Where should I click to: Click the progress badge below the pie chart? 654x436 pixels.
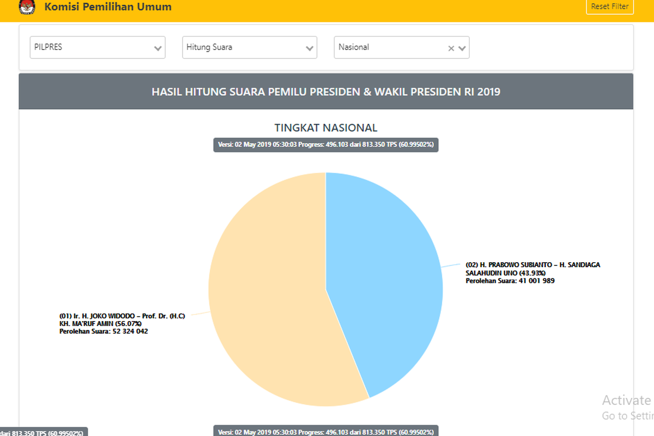click(x=325, y=432)
